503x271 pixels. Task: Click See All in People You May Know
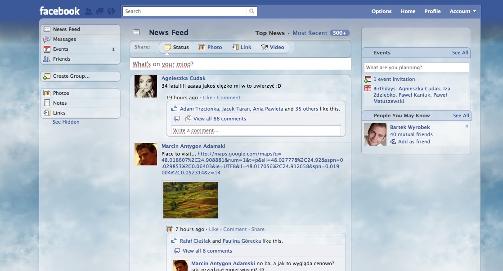[461, 116]
